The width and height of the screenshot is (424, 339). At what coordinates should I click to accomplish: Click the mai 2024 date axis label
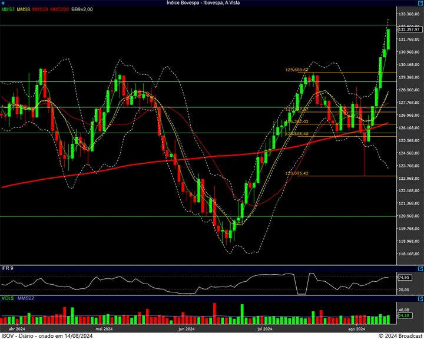[104, 328]
